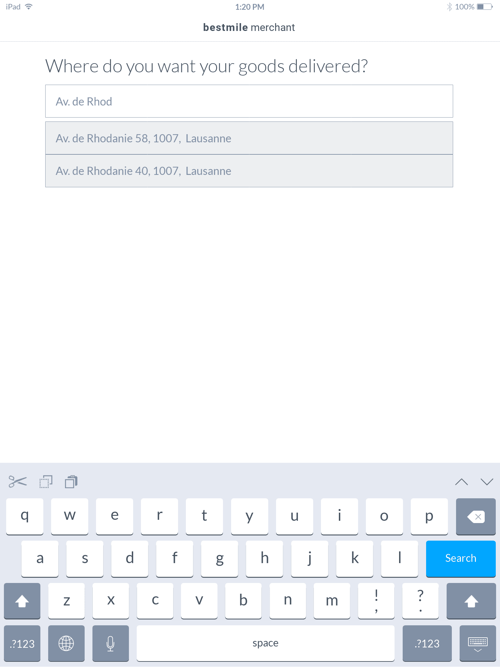Tap the globe language key

pyautogui.click(x=66, y=643)
